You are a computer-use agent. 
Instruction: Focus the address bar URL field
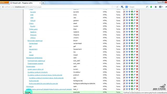(x=57, y=7)
